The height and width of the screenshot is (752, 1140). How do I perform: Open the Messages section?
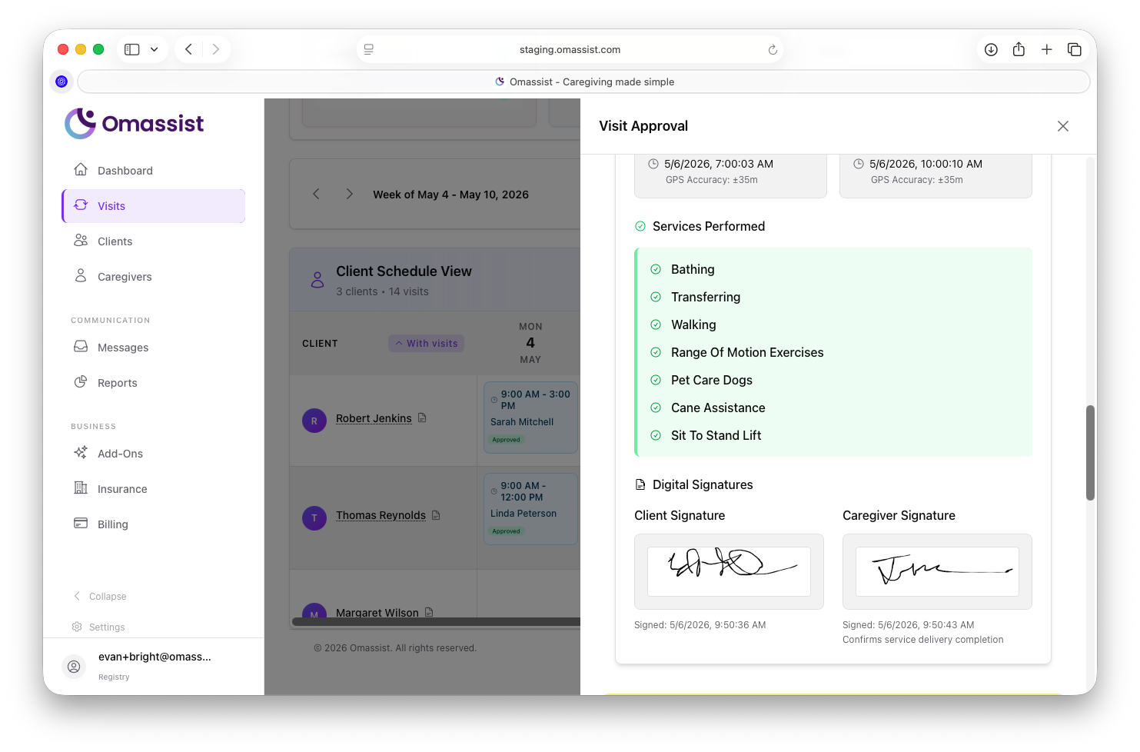[x=153, y=348]
